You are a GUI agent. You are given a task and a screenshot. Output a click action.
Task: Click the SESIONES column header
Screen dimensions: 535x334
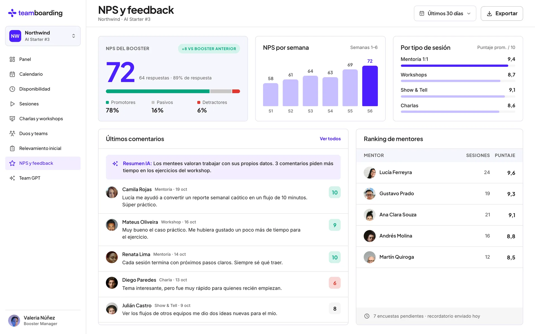tap(478, 155)
